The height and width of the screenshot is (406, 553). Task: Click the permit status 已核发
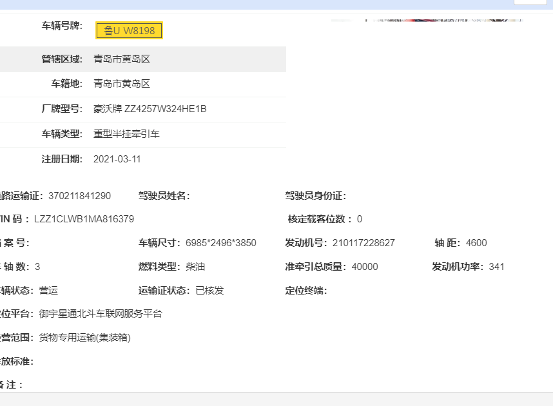[x=209, y=291]
